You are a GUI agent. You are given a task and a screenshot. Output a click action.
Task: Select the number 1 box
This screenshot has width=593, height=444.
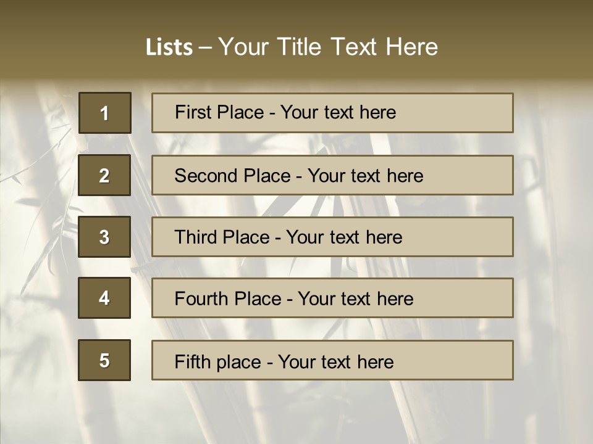coord(104,113)
